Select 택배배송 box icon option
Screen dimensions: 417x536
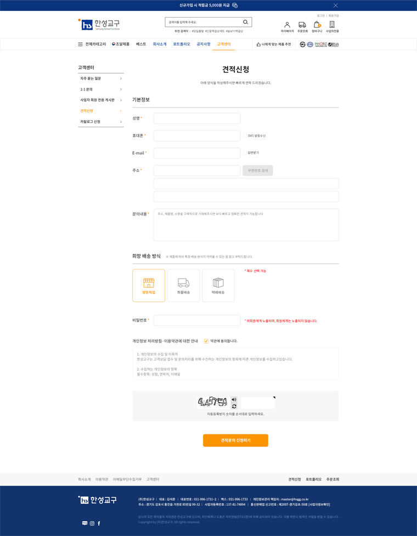218,285
